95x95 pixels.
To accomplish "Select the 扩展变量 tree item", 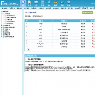I will click(9, 20).
